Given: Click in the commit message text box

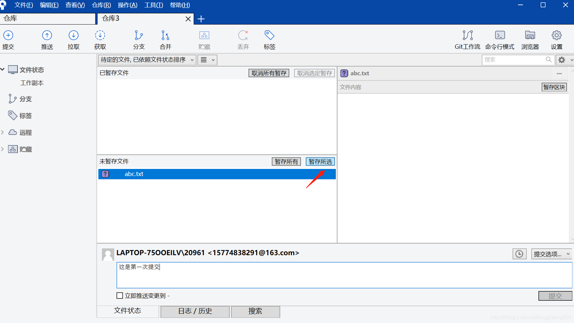Looking at the screenshot, I should point(344,275).
